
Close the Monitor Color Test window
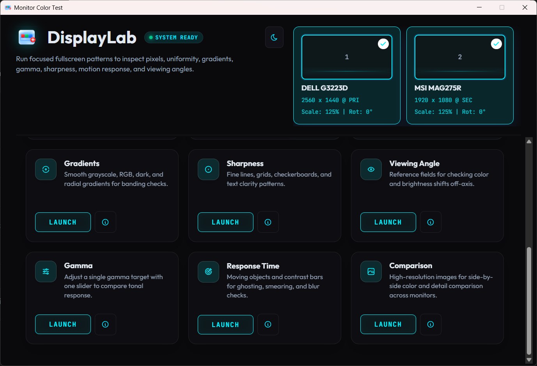coord(525,7)
